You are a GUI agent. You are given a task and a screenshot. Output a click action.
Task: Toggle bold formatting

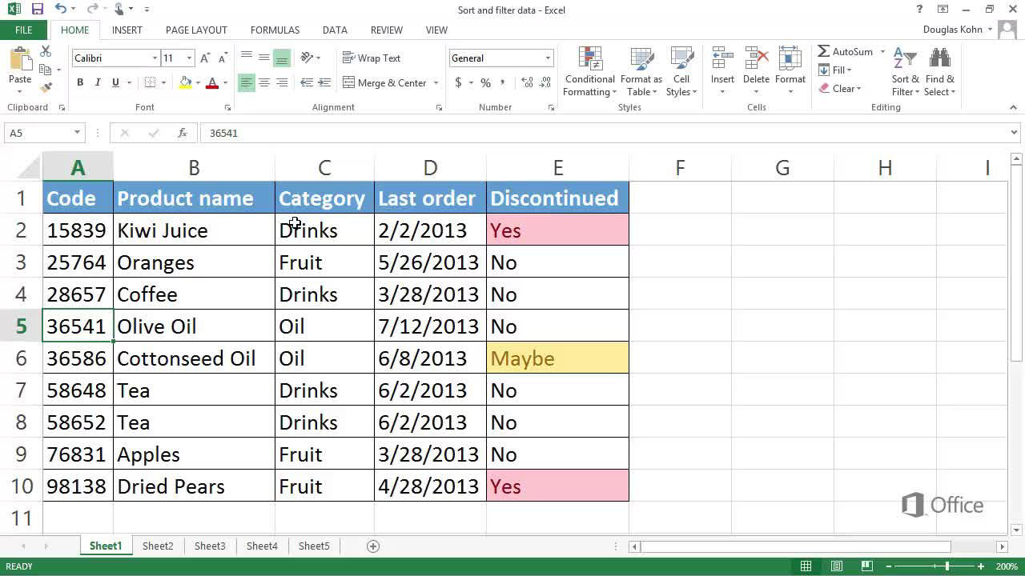(79, 82)
